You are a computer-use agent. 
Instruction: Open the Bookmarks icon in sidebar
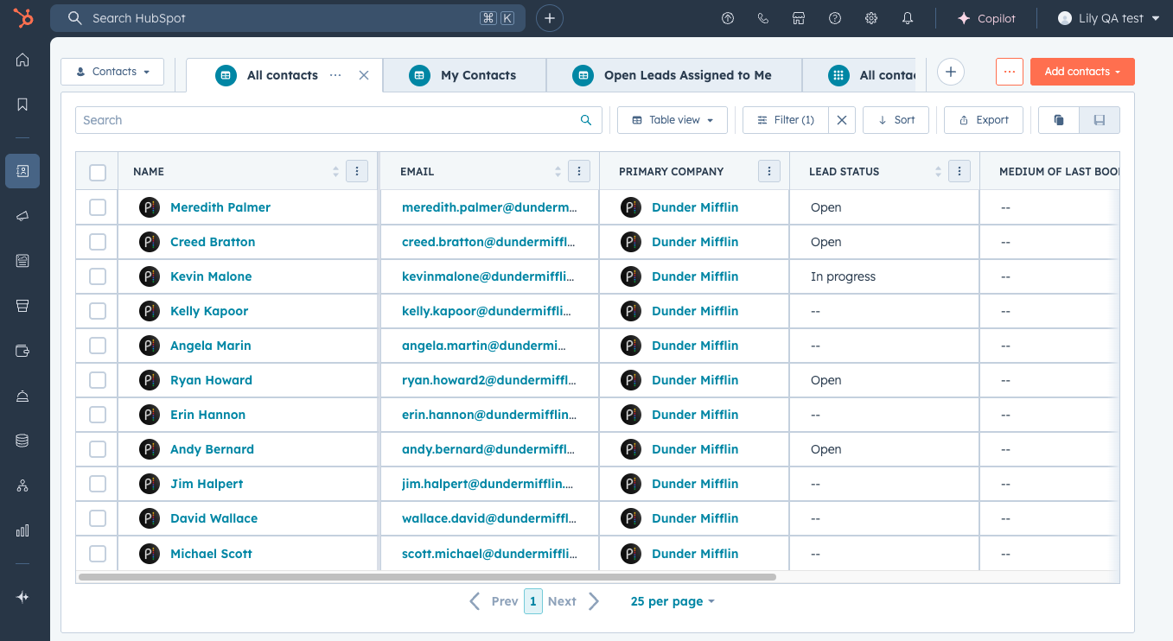[22, 105]
